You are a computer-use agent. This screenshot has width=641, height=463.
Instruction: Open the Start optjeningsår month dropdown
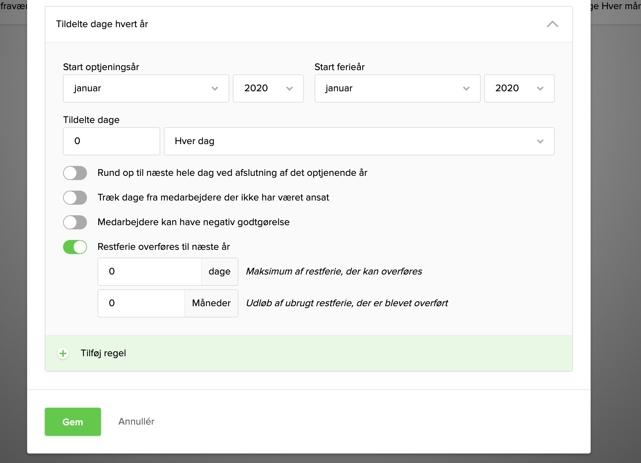click(146, 88)
